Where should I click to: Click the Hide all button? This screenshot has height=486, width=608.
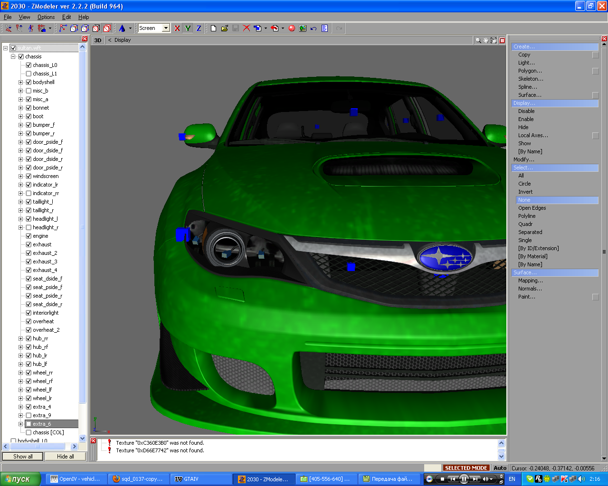(x=65, y=457)
